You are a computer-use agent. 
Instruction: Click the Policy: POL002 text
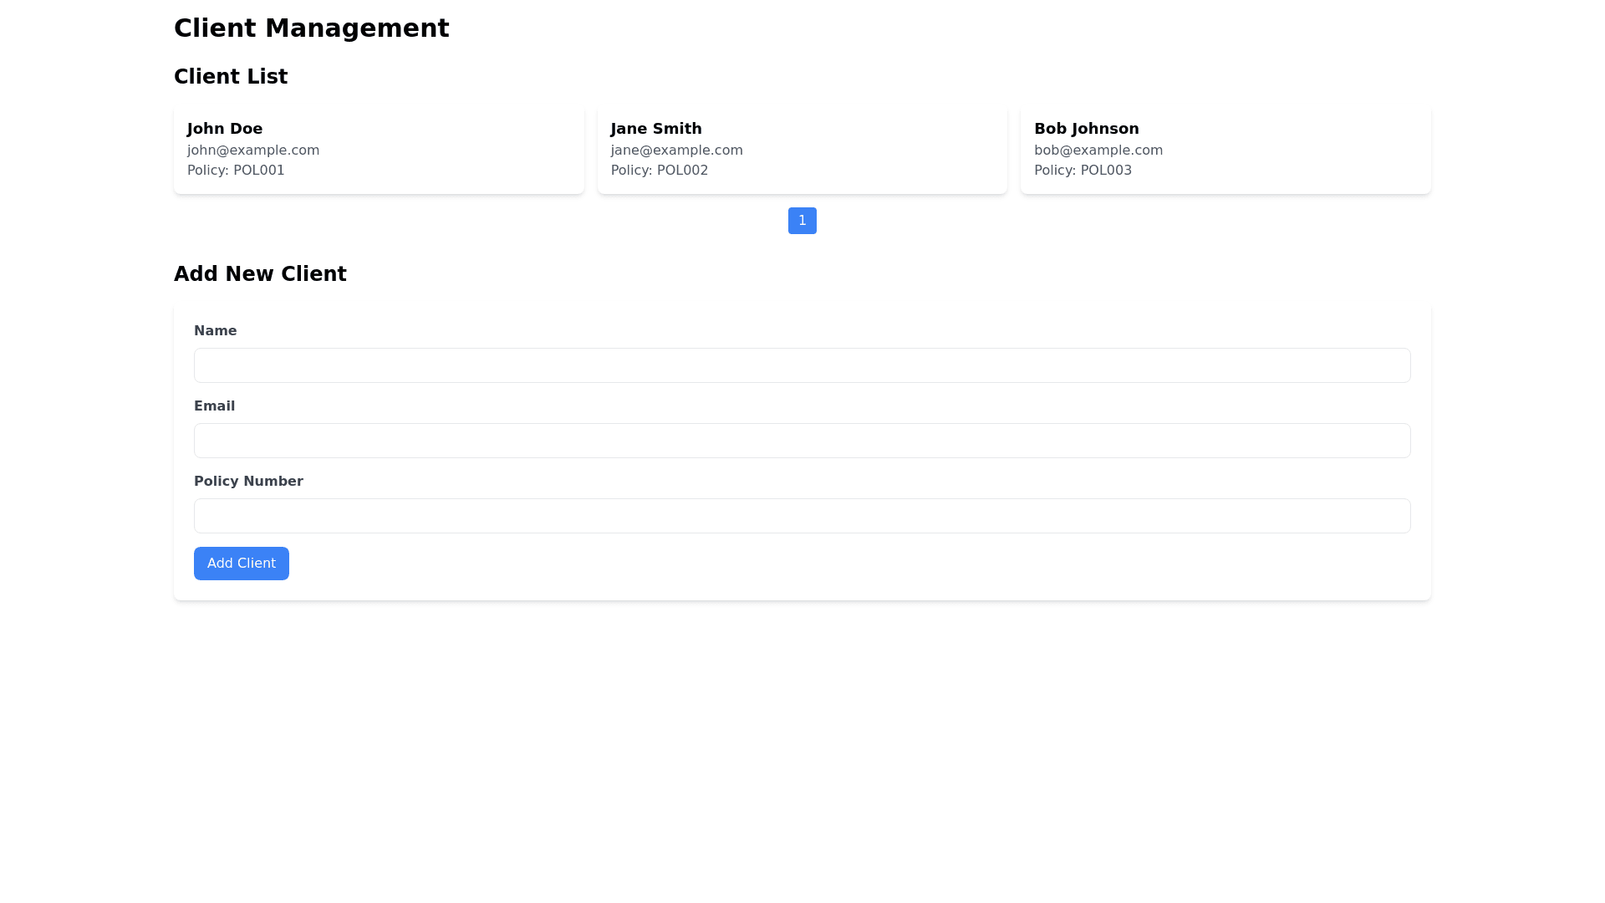click(659, 170)
